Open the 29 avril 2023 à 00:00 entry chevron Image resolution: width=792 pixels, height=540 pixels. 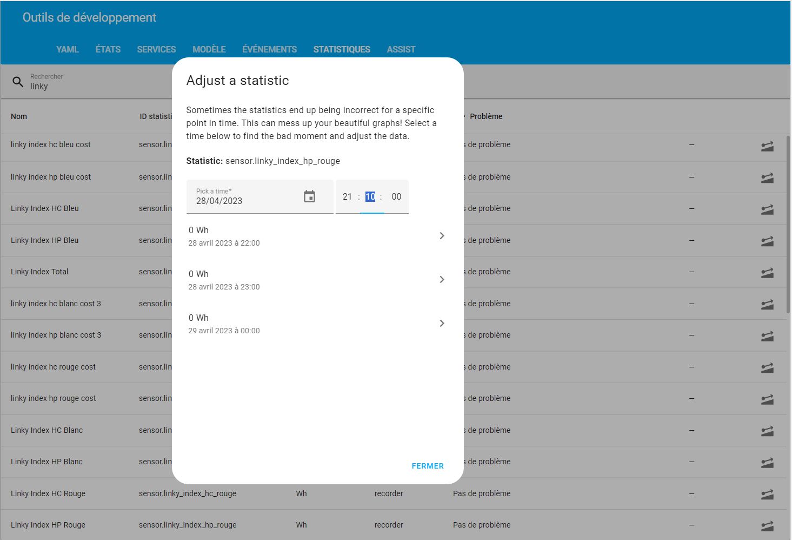point(442,324)
